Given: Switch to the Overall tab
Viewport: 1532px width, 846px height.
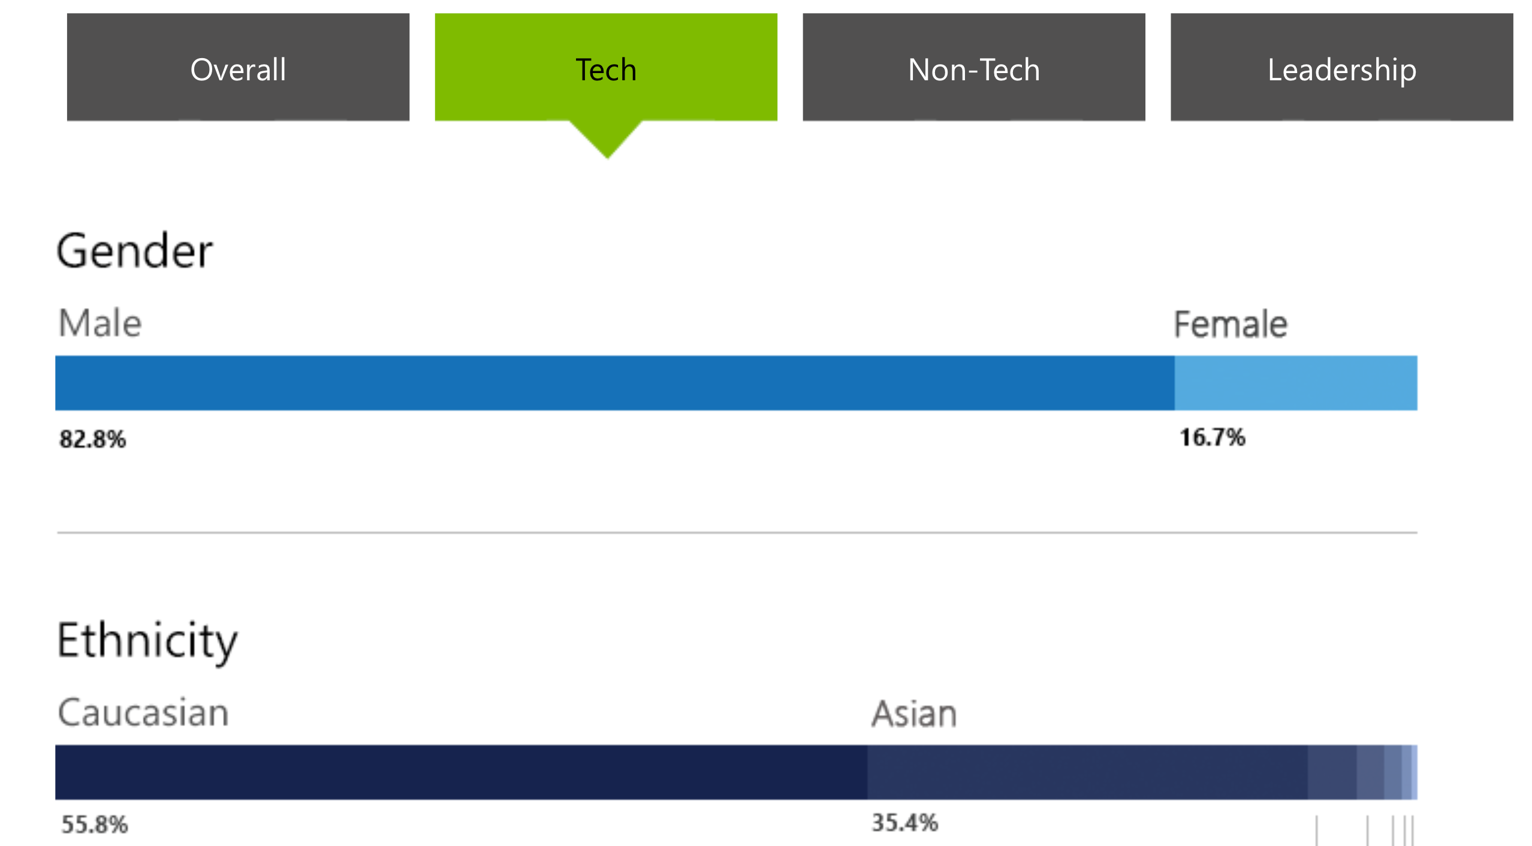Looking at the screenshot, I should coord(238,68).
